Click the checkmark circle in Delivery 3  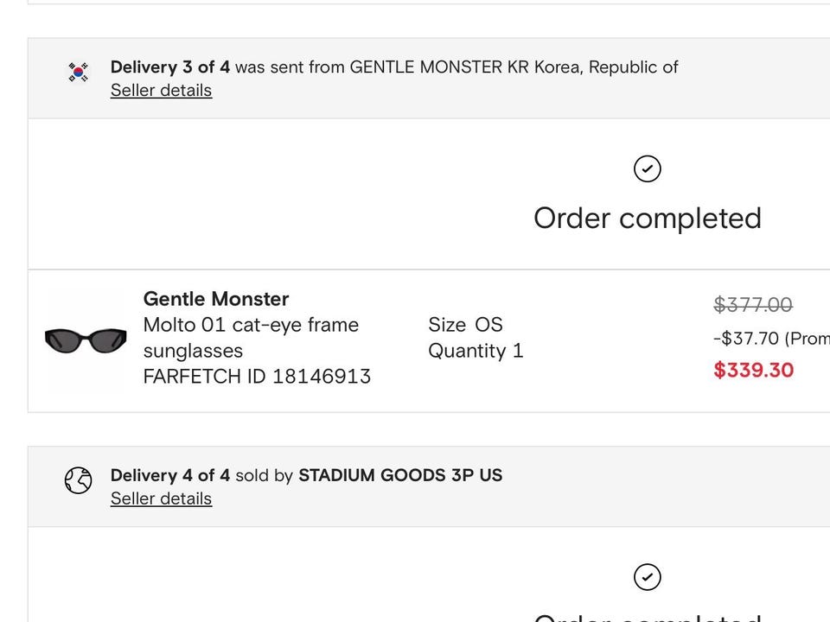[x=647, y=168]
